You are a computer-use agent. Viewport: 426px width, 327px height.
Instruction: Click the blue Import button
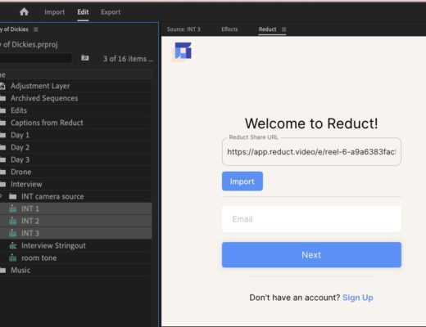[x=242, y=181]
